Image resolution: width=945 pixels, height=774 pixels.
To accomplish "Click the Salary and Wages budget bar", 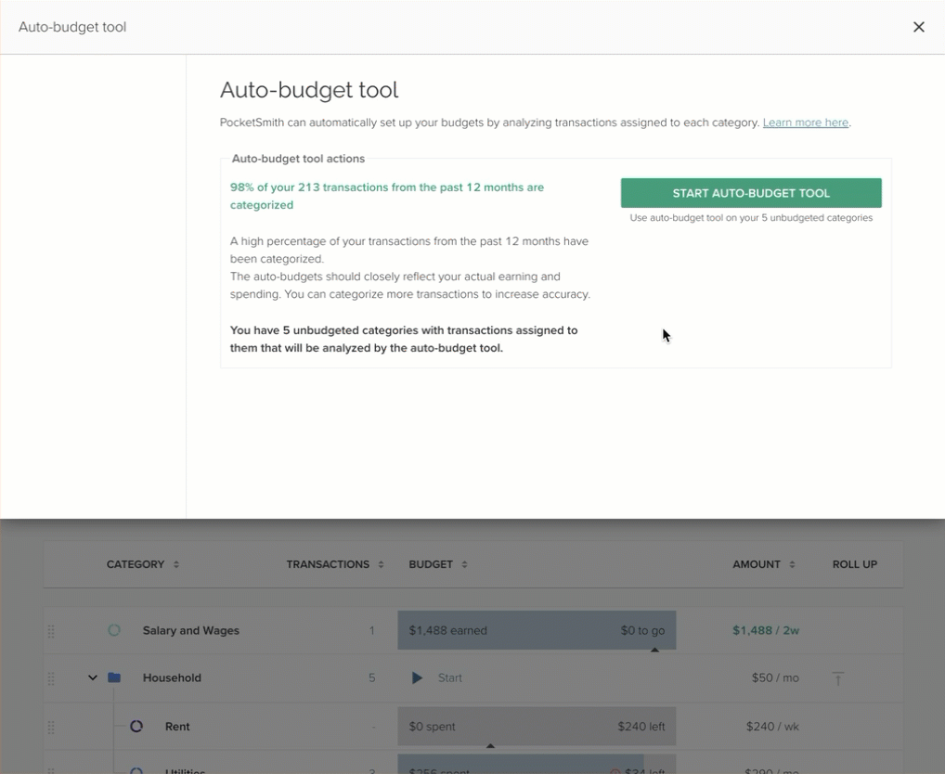I will [x=537, y=631].
